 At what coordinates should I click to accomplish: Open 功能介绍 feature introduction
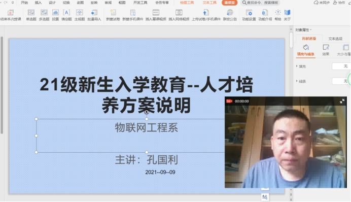pos(265,15)
